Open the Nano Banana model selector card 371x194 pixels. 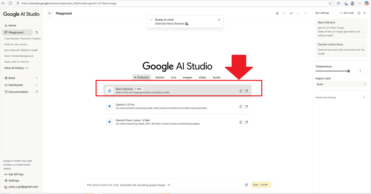pos(341,29)
